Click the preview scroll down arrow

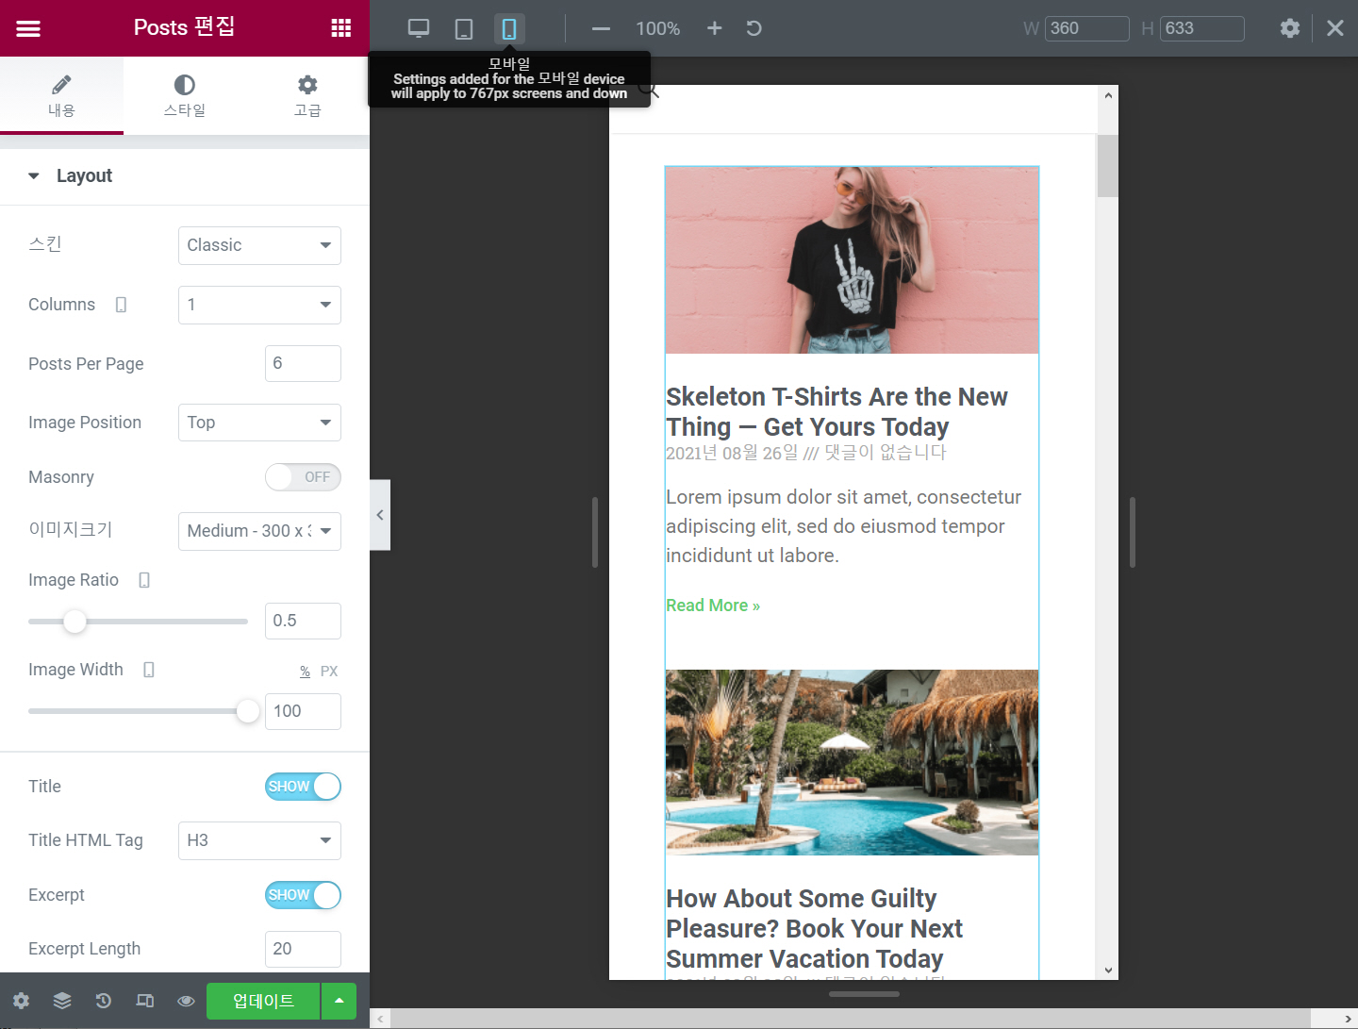pos(1108,970)
